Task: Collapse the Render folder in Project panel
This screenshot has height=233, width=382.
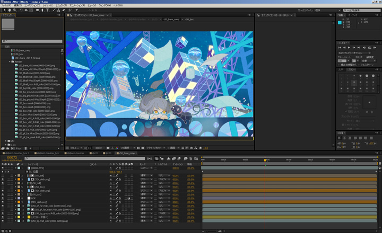Action: (x=10, y=62)
